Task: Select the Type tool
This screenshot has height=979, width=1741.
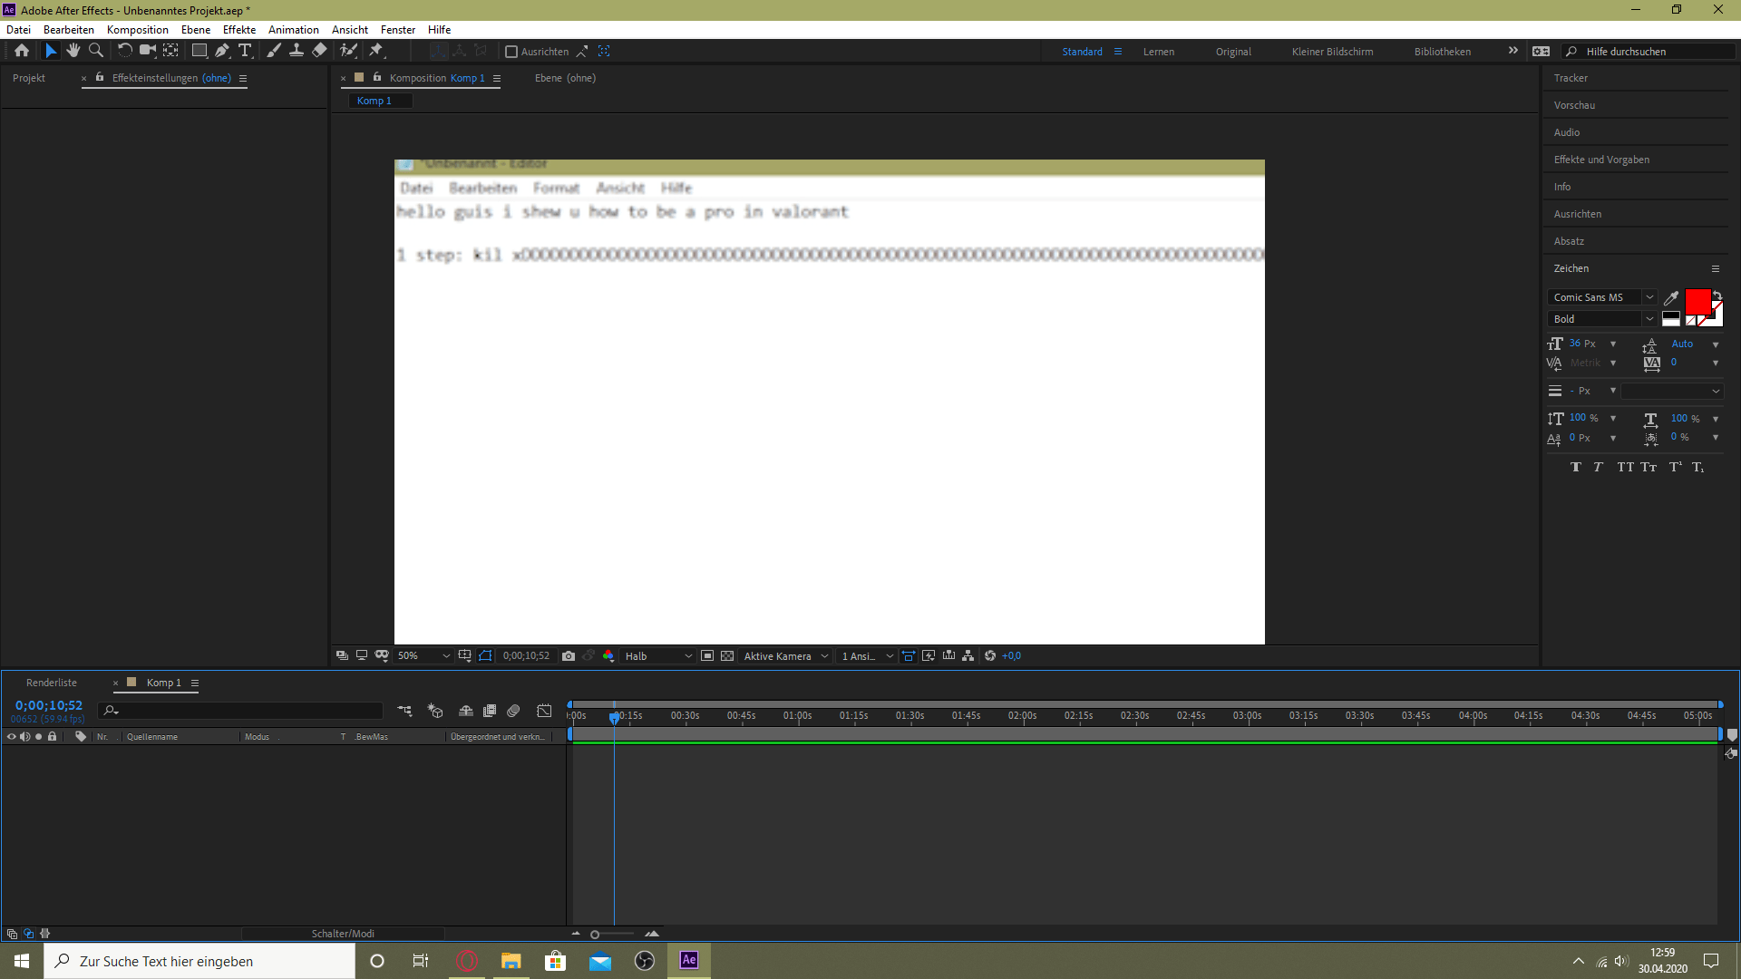Action: 246,51
